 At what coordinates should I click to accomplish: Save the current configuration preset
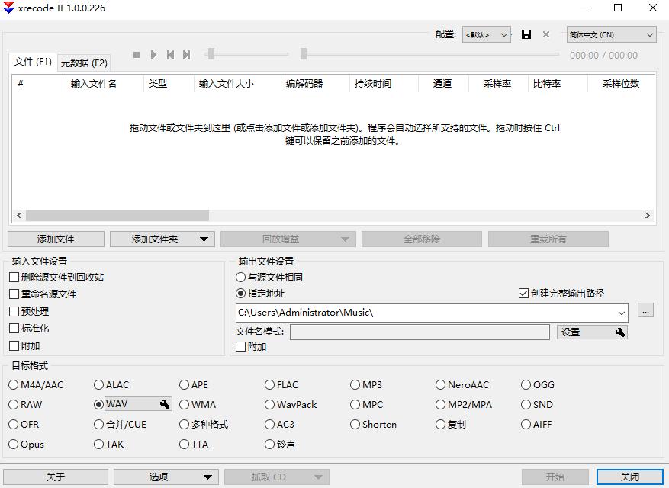click(526, 34)
